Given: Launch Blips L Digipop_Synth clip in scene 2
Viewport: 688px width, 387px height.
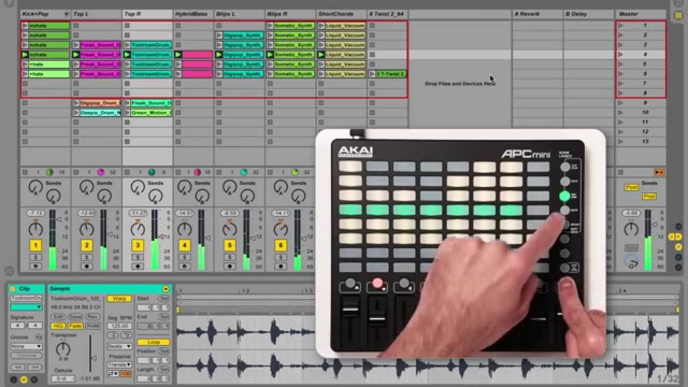Looking at the screenshot, I should point(219,35).
